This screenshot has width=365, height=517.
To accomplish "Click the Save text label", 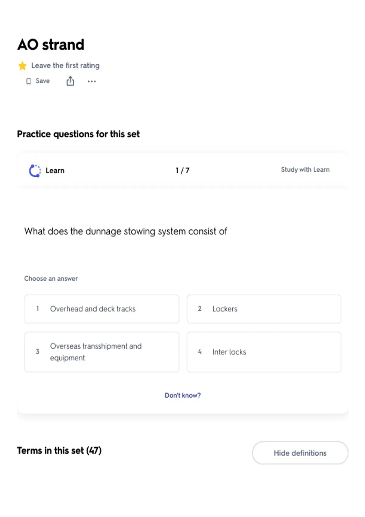I will pos(43,81).
